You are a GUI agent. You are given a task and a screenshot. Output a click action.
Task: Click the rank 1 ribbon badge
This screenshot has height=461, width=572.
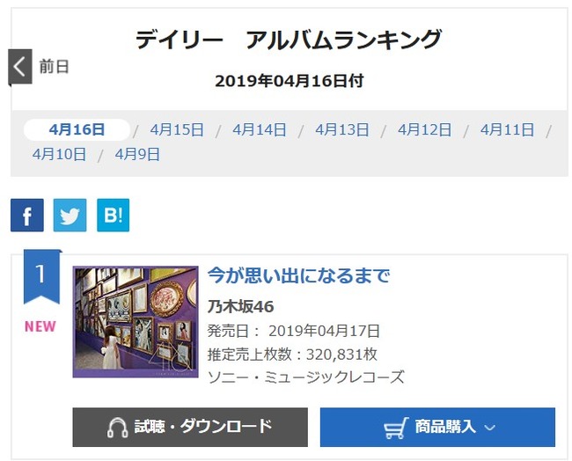(x=41, y=277)
